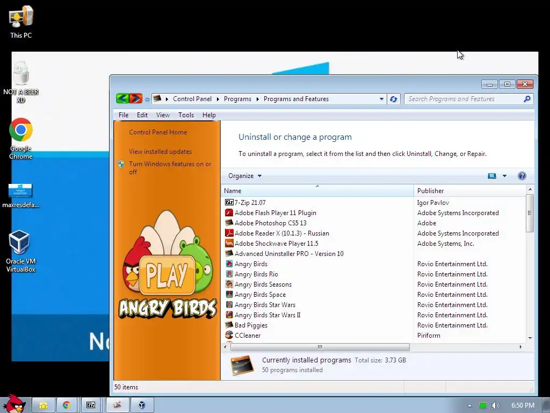
Task: Click Turn Windows features on or off
Action: (170, 168)
